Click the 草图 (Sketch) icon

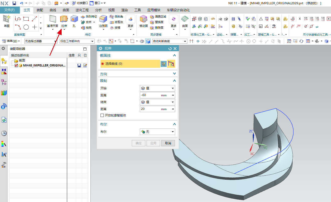click(7, 19)
